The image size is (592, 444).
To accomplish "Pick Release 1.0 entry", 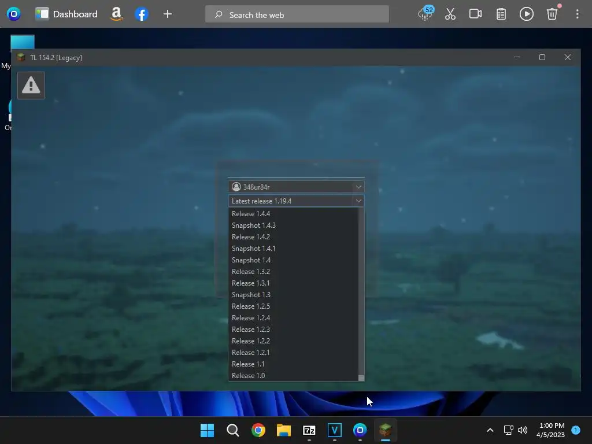I will pyautogui.click(x=293, y=376).
